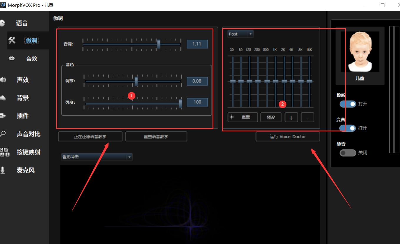Click the 儿童 voice avatar thumbnail
400x244 pixels.
tap(360, 52)
